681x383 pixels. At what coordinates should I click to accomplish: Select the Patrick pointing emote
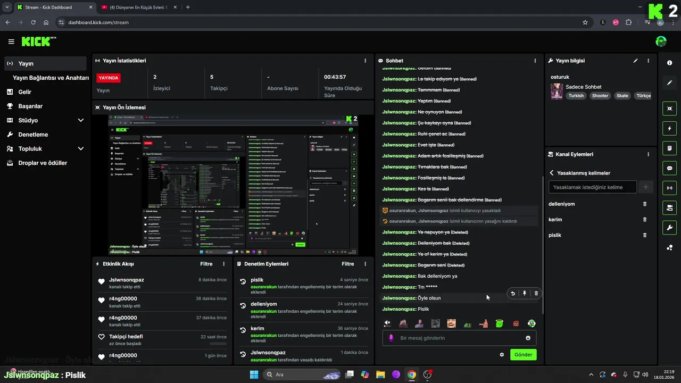[483, 323]
